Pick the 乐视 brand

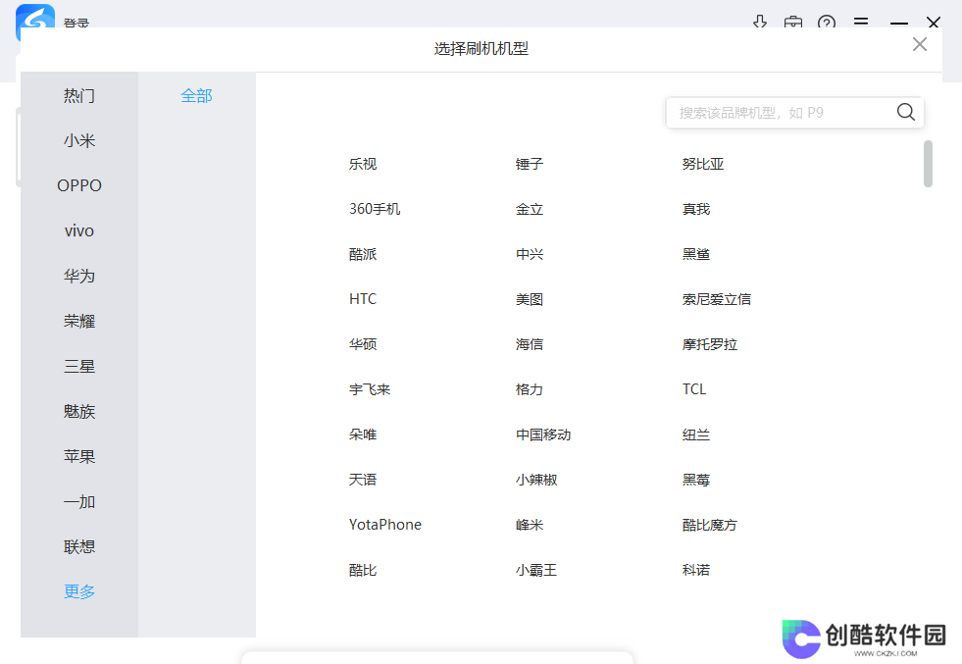[363, 164]
